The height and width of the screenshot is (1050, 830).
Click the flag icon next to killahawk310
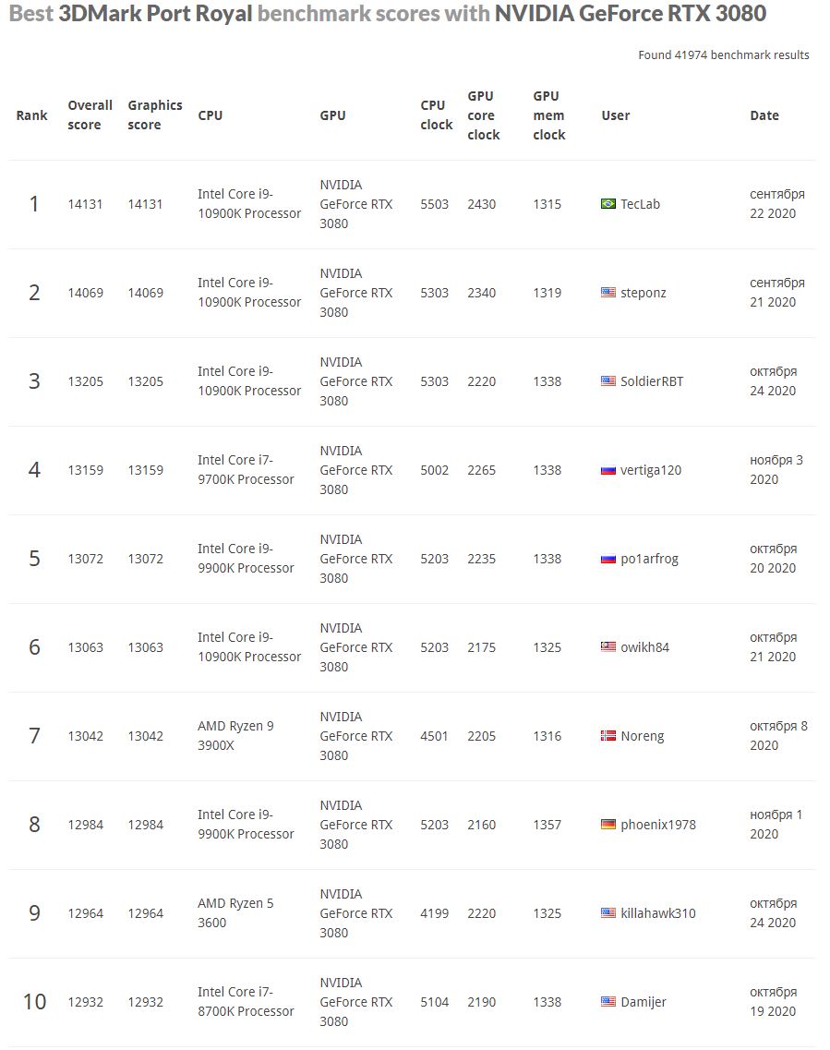(x=607, y=913)
